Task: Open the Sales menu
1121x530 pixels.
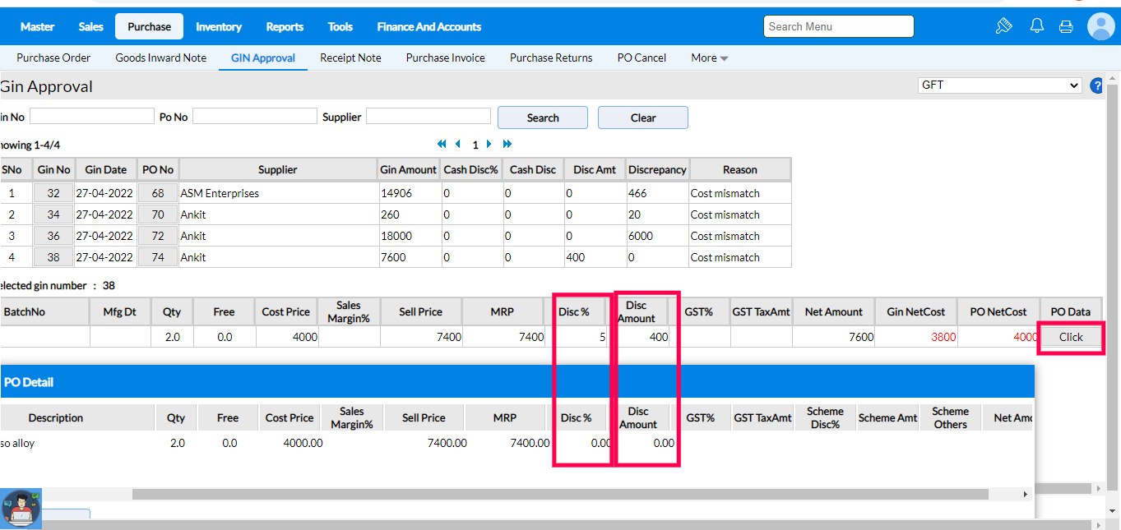Action: coord(91,26)
